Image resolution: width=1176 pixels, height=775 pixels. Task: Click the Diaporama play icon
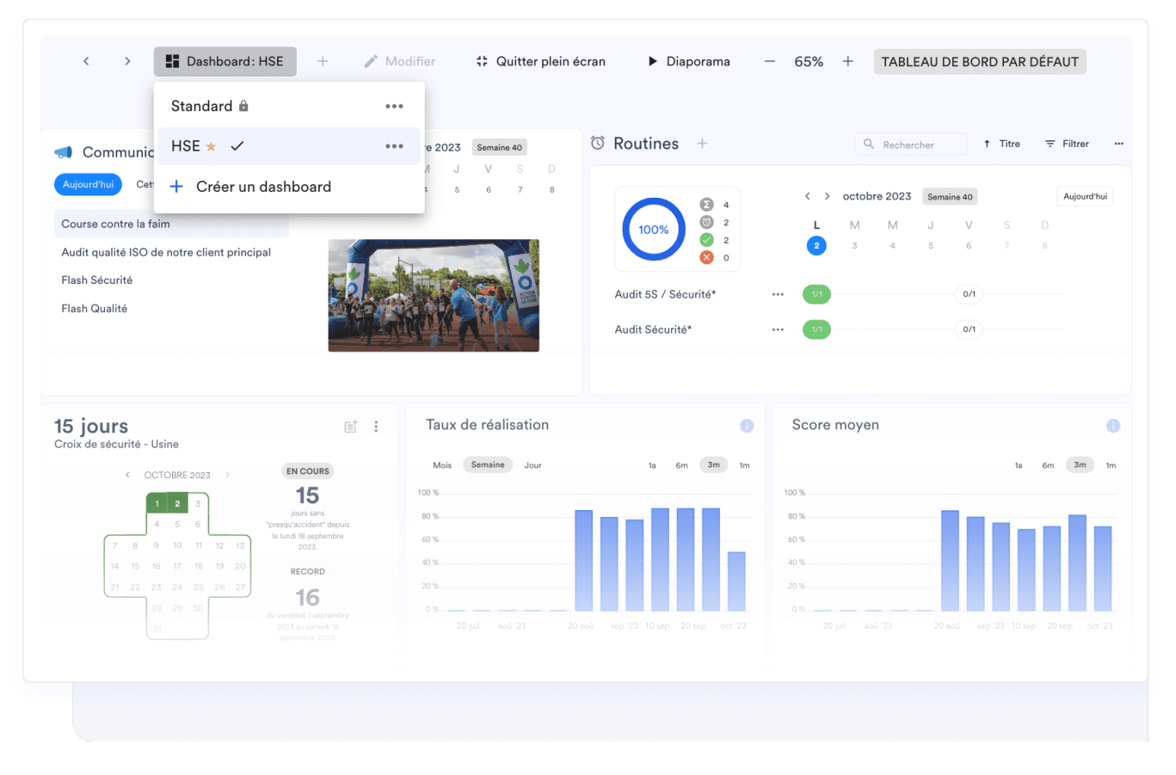653,61
